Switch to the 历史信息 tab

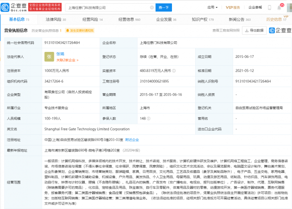click(276, 19)
